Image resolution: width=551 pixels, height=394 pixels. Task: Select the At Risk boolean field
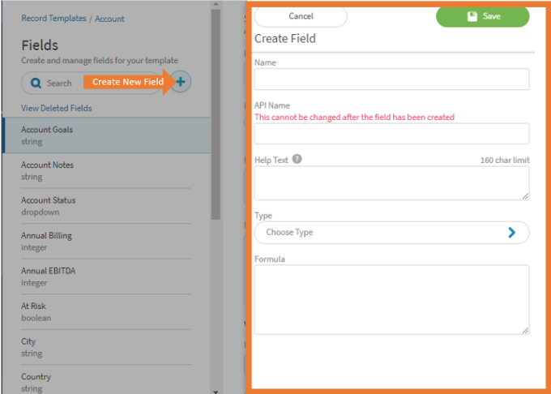pos(106,312)
